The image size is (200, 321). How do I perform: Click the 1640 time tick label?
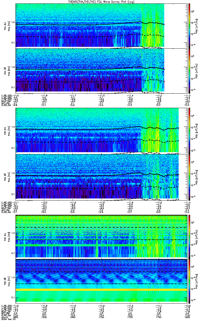(x=73, y=318)
